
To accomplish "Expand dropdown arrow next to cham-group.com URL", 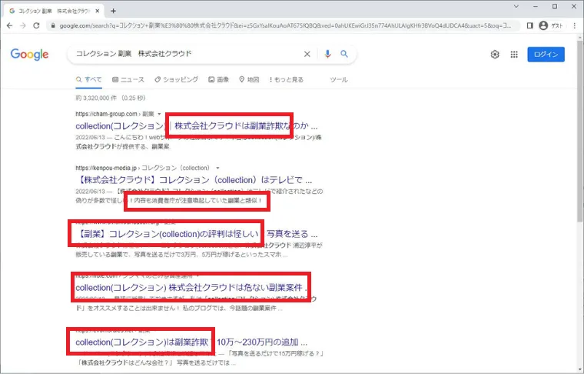I will [159, 114].
